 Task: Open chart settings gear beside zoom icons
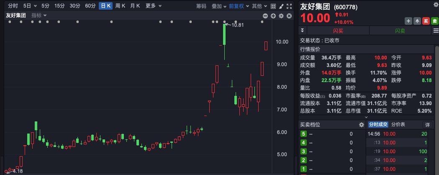281,16
